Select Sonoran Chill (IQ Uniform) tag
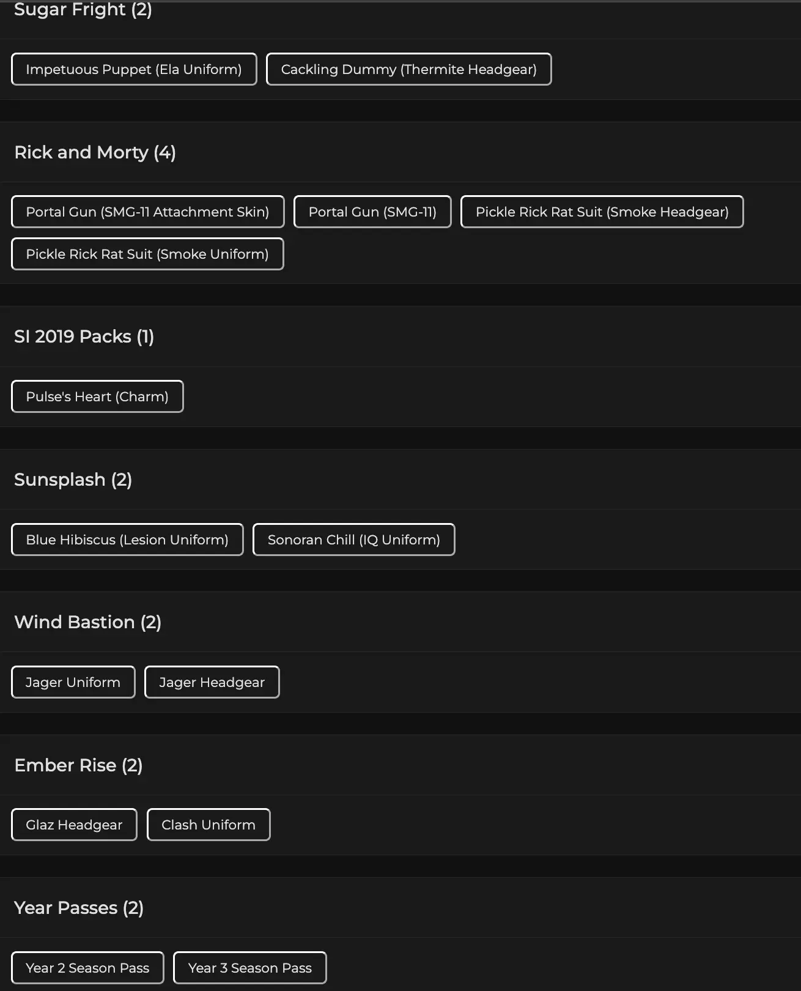The image size is (801, 991). pos(353,540)
